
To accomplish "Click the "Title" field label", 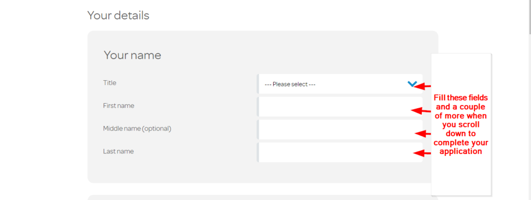I will (x=110, y=82).
